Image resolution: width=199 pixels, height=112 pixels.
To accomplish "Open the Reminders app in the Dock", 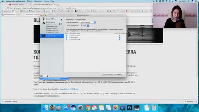I will 109,108.
